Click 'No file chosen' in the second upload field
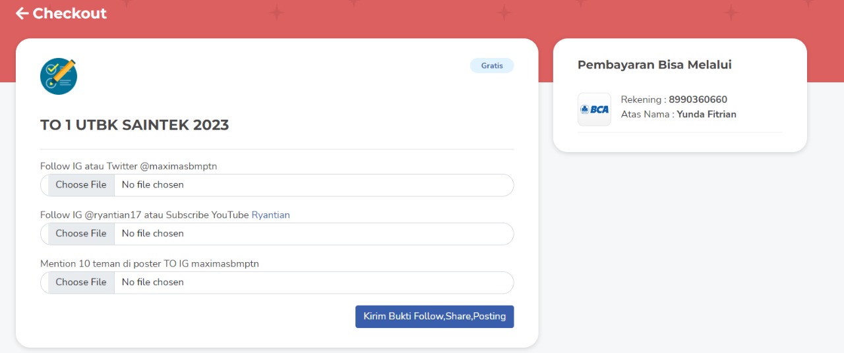 pyautogui.click(x=153, y=234)
